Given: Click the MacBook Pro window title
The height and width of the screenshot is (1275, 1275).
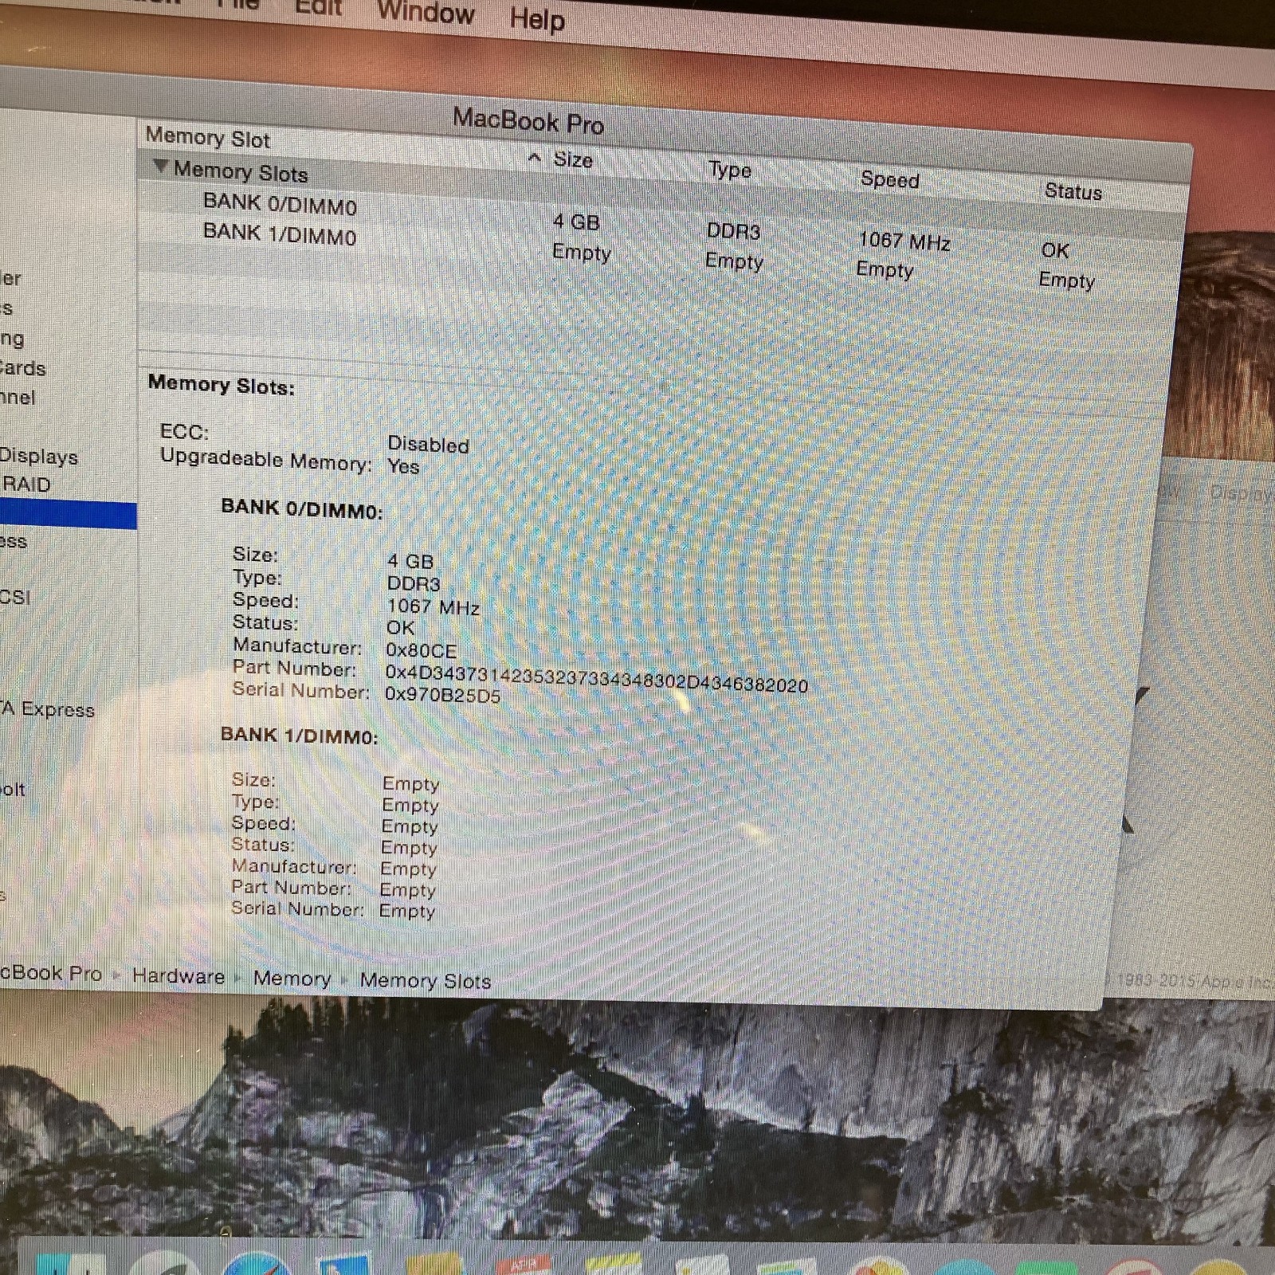Looking at the screenshot, I should [x=528, y=122].
